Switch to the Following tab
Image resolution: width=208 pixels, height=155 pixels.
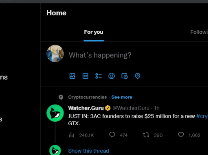(x=199, y=32)
